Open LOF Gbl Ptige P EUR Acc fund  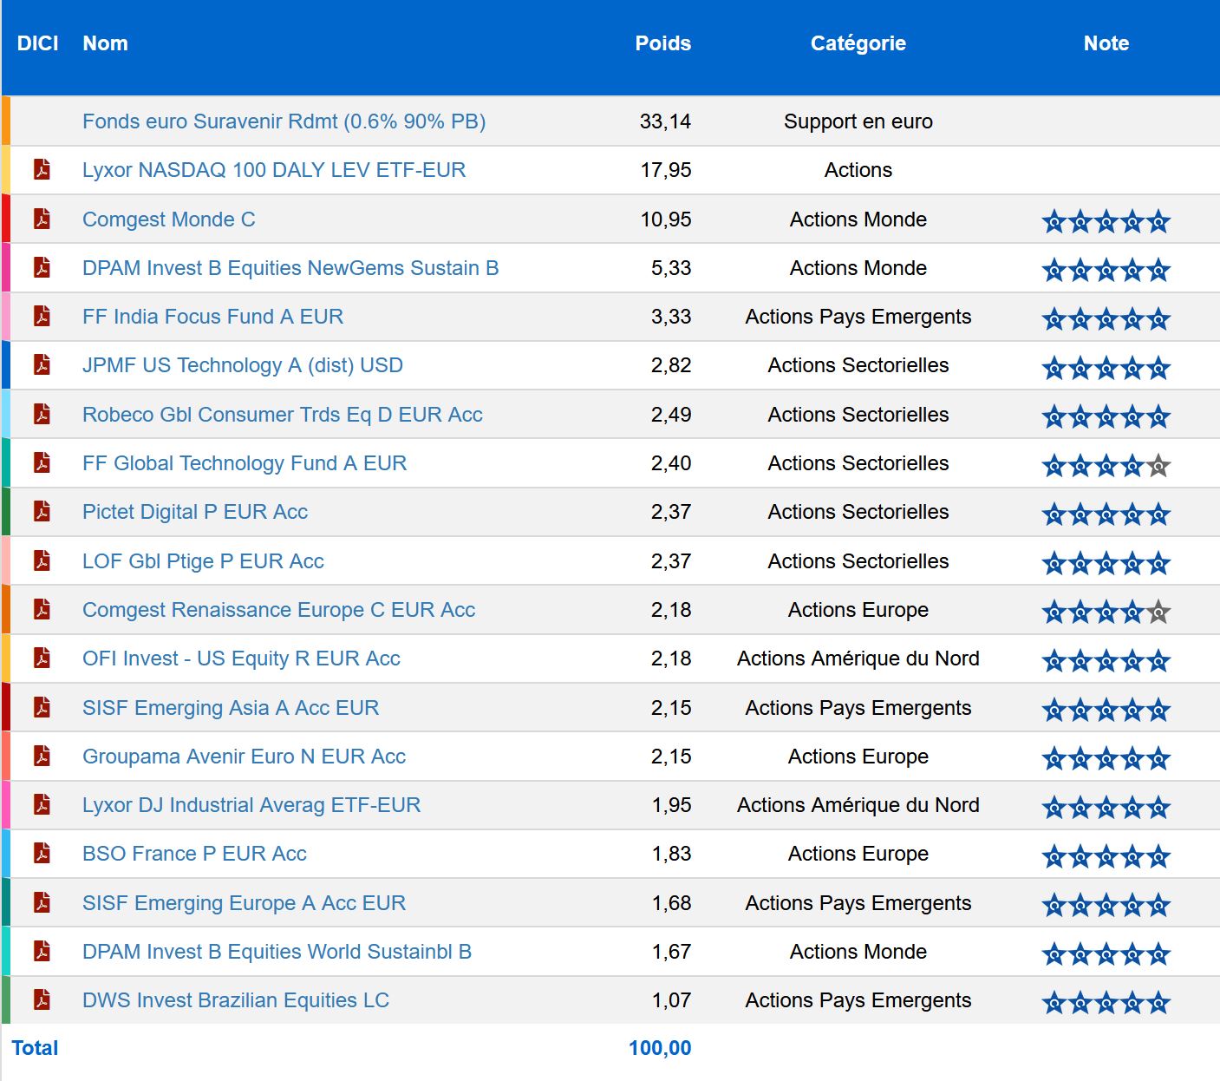pyautogui.click(x=203, y=561)
